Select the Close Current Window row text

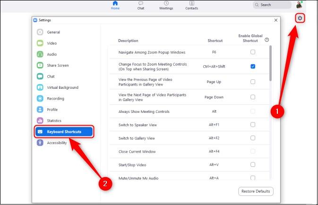pyautogui.click(x=137, y=152)
